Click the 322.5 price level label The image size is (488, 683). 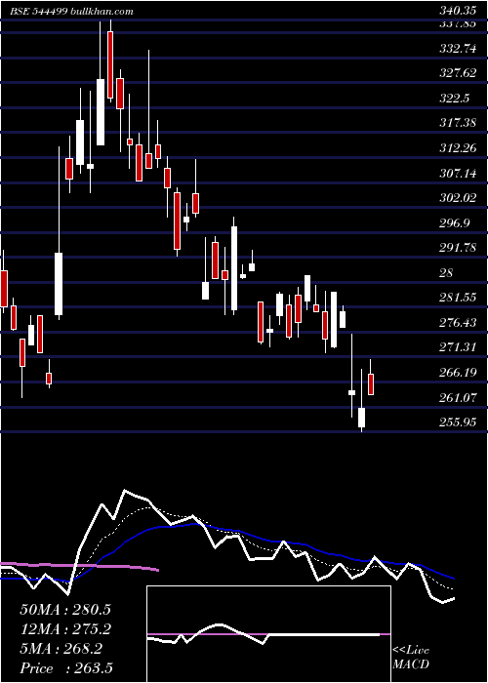tap(454, 99)
